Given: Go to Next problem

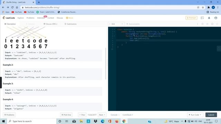Looking at the screenshot, I should tap(102, 115).
